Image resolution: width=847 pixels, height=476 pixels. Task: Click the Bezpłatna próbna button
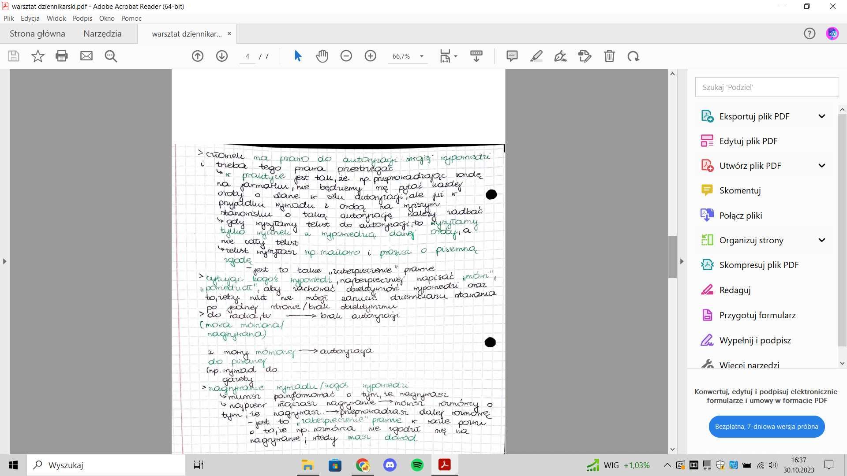766,426
